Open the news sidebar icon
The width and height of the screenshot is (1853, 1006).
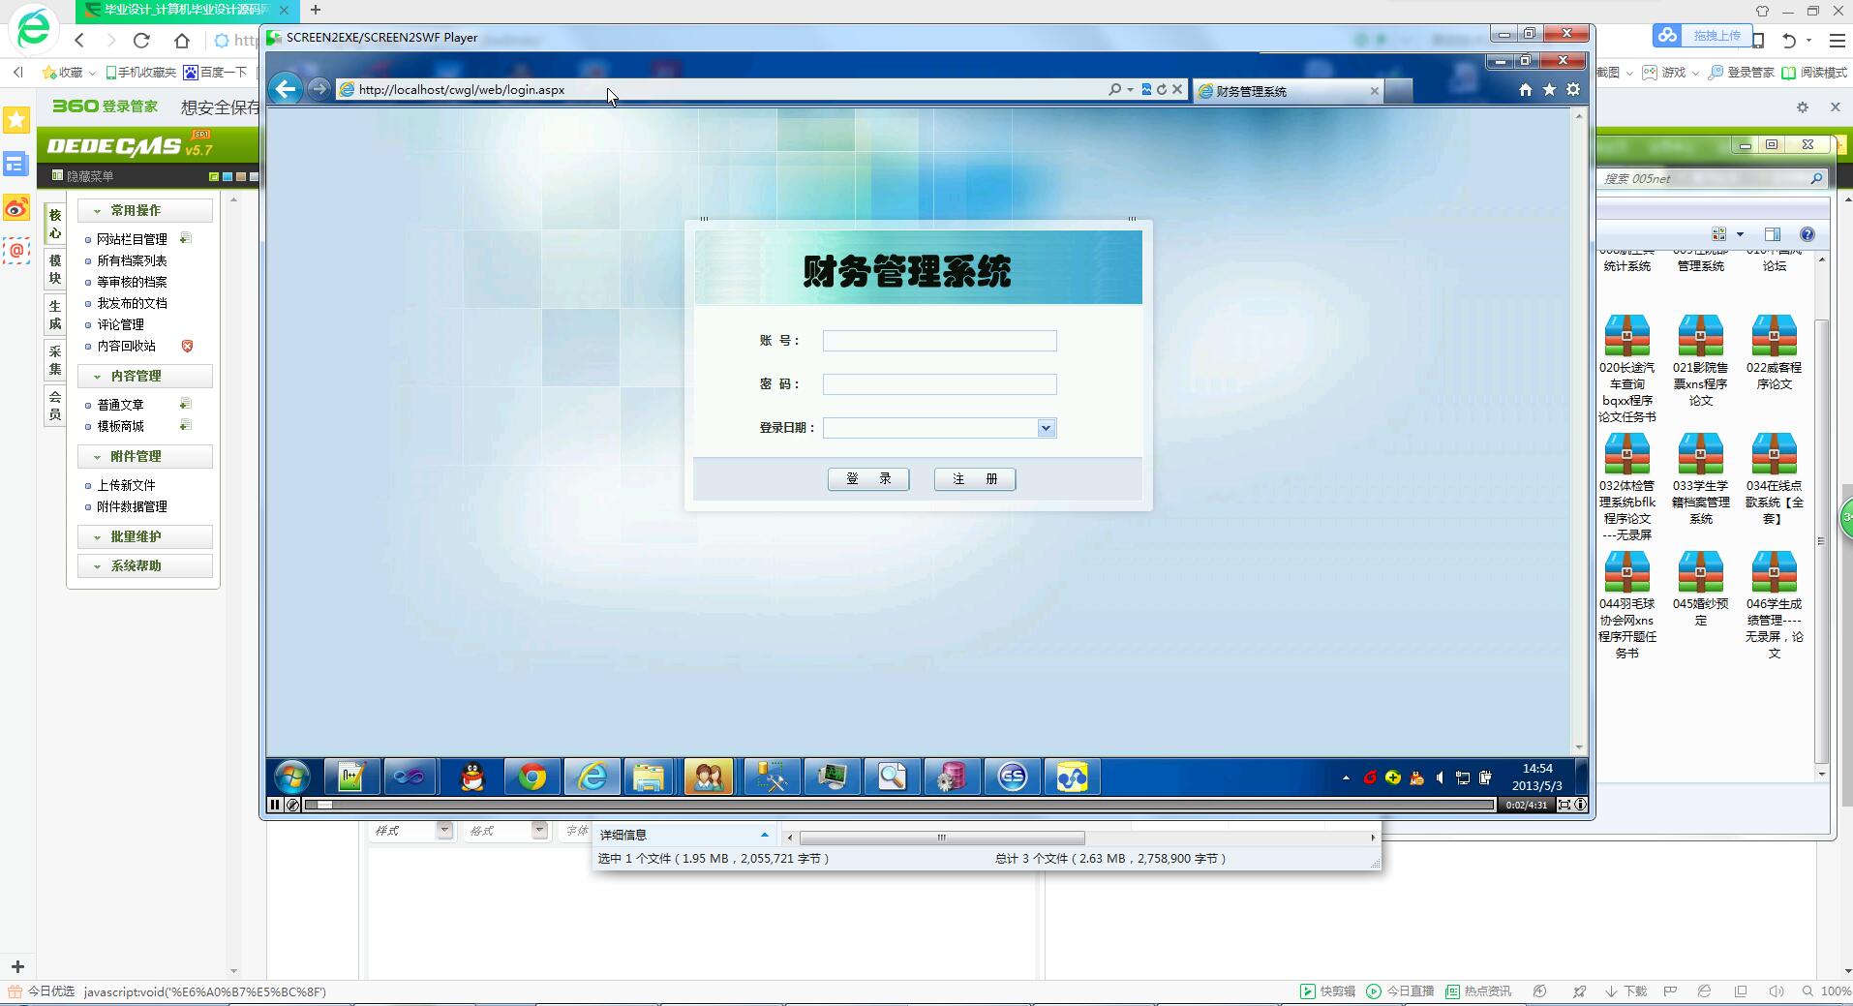pos(16,164)
